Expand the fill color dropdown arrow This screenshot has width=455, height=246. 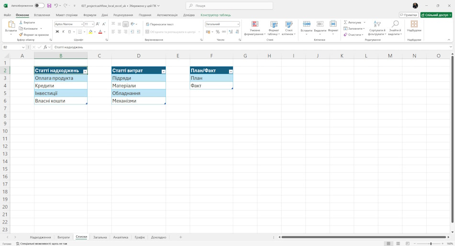coord(95,32)
